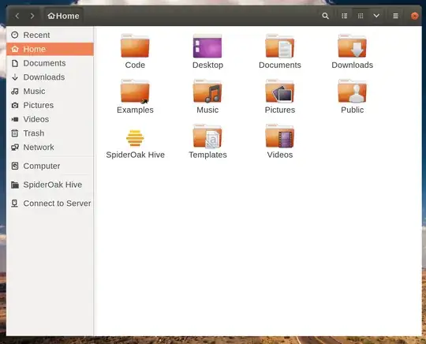The image size is (426, 344).
Task: Select the Desktop folder icon
Action: point(207,46)
